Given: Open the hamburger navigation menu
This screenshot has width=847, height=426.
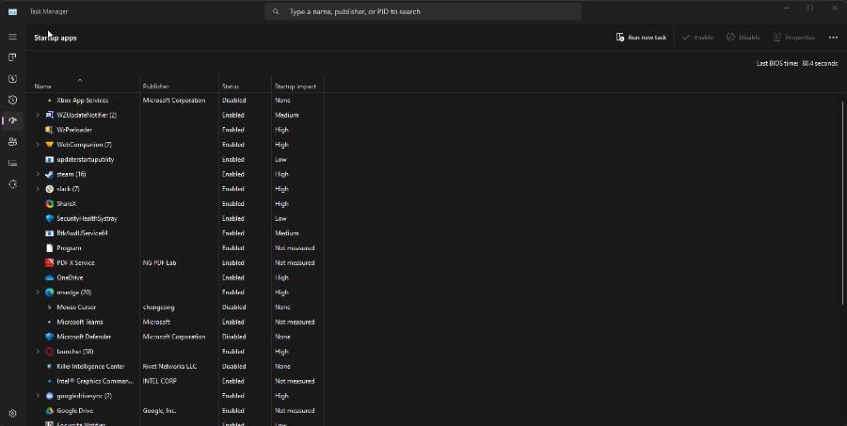Looking at the screenshot, I should pos(12,37).
